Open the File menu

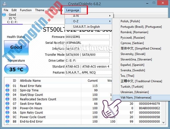click(6, 10)
